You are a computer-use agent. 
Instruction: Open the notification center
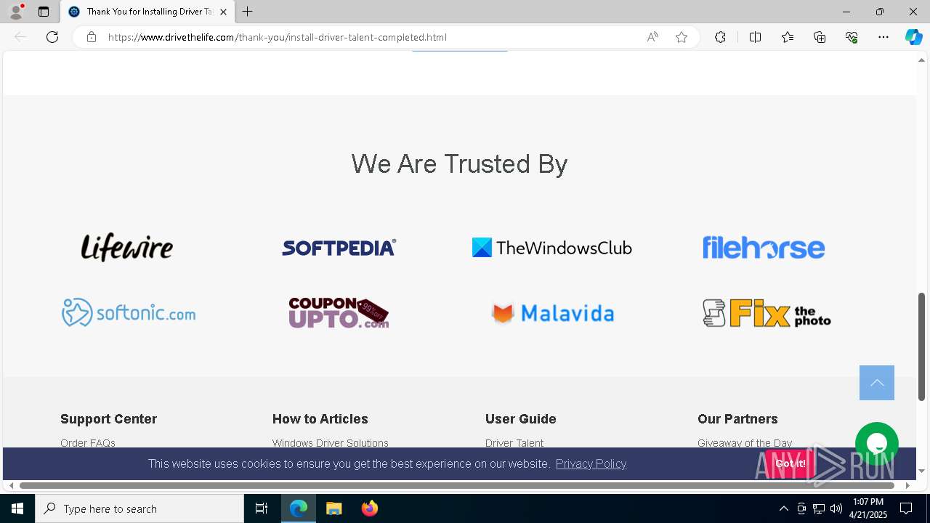point(906,508)
